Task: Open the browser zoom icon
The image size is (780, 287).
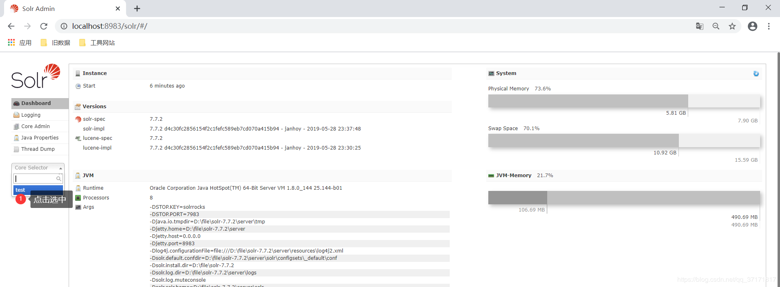Action: (x=716, y=26)
